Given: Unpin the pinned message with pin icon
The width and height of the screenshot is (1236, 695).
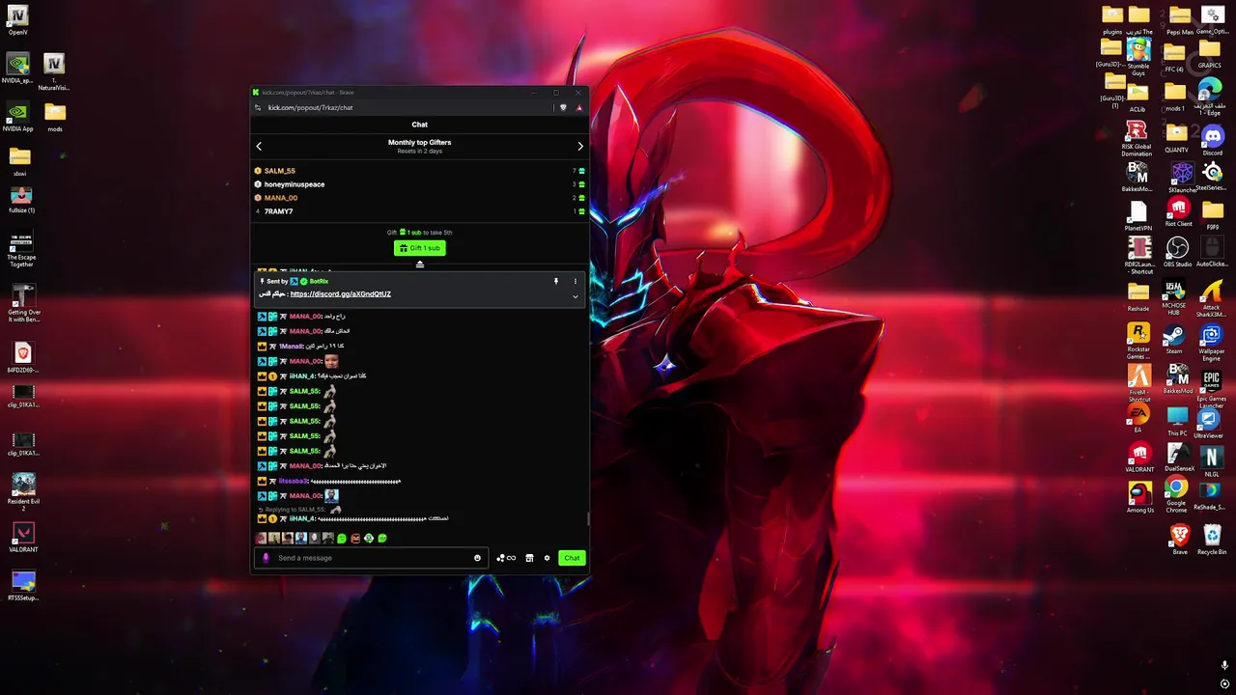Looking at the screenshot, I should 556,281.
